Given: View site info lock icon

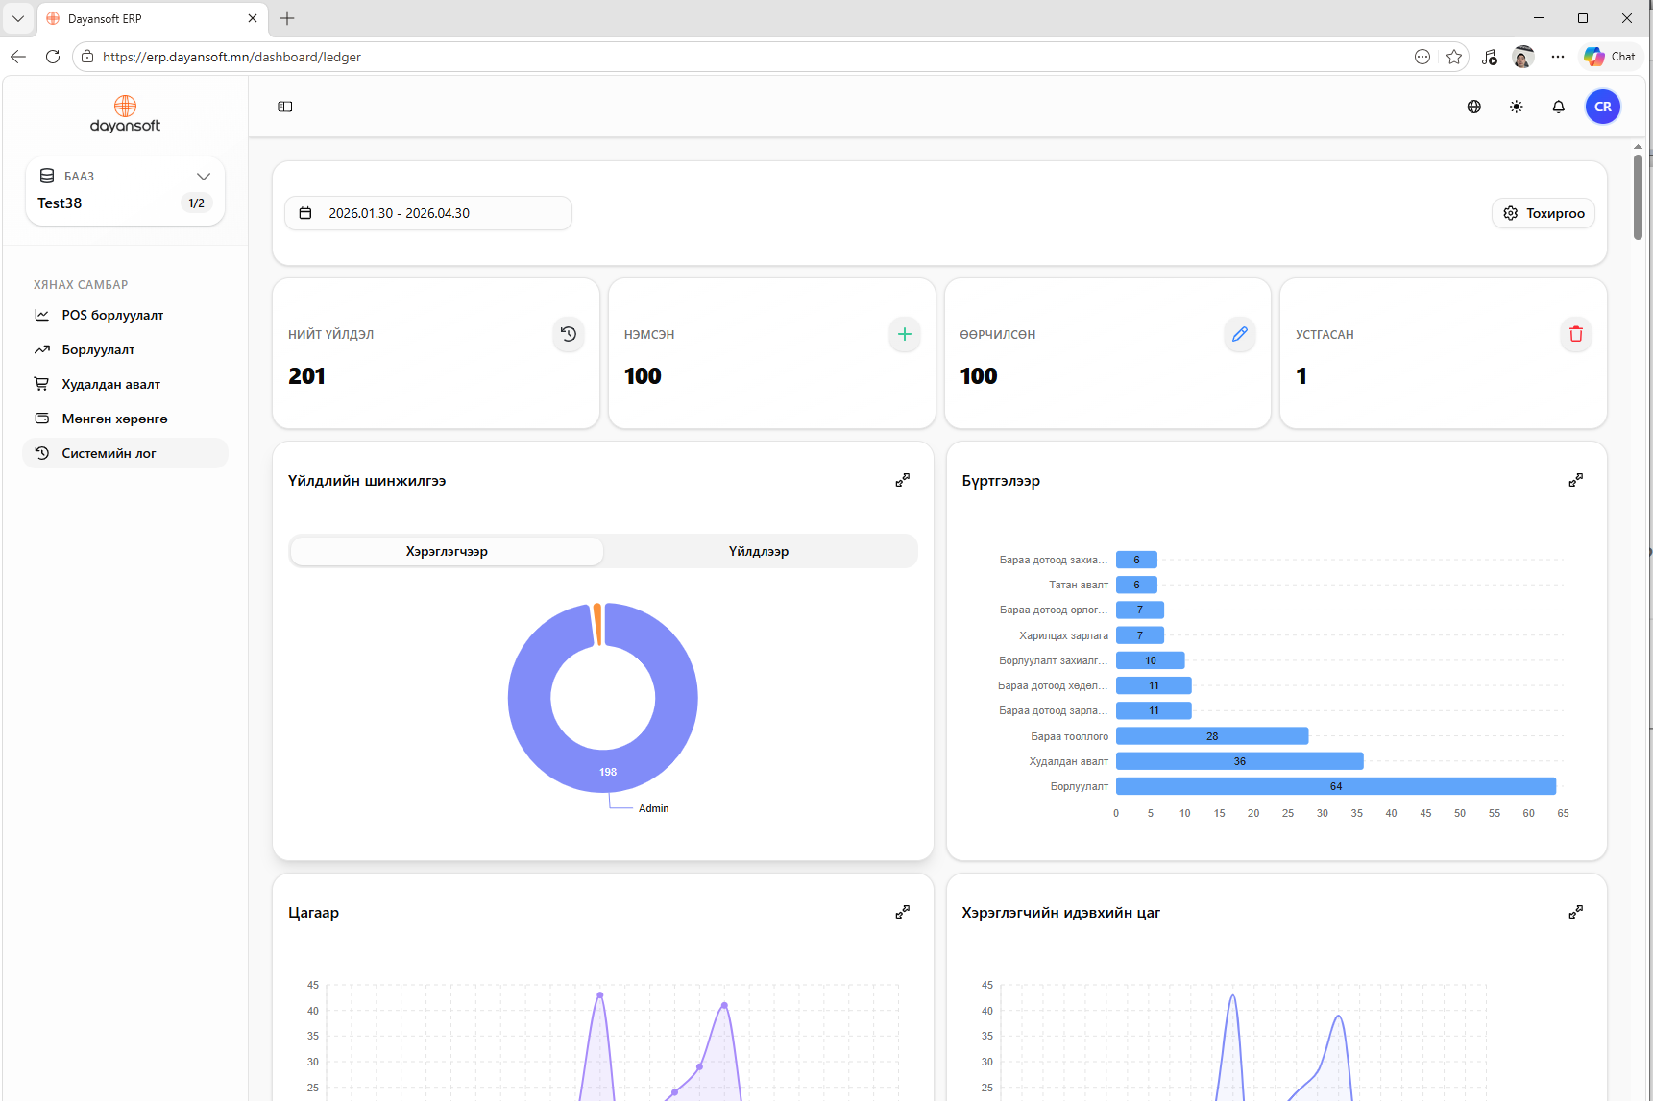Looking at the screenshot, I should (x=86, y=57).
